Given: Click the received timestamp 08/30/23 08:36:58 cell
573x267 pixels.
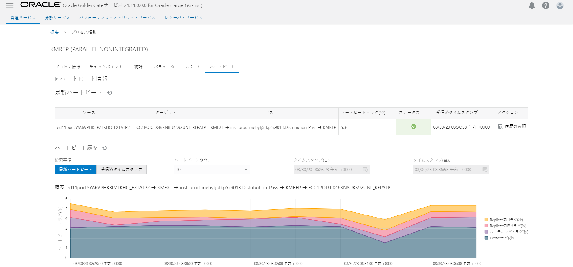Looking at the screenshot, I should click(x=461, y=127).
